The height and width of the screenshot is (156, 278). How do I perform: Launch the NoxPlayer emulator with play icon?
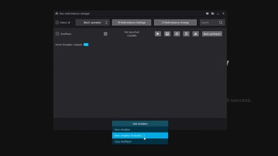coord(158,34)
